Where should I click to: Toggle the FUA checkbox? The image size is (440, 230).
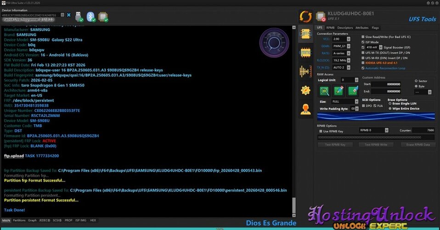pos(375,106)
